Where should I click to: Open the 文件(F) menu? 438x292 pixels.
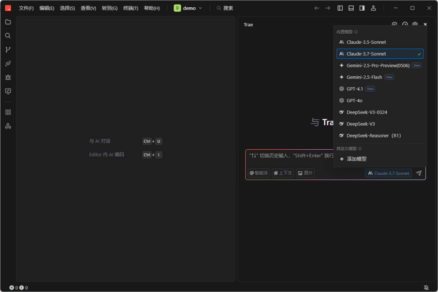(x=26, y=8)
